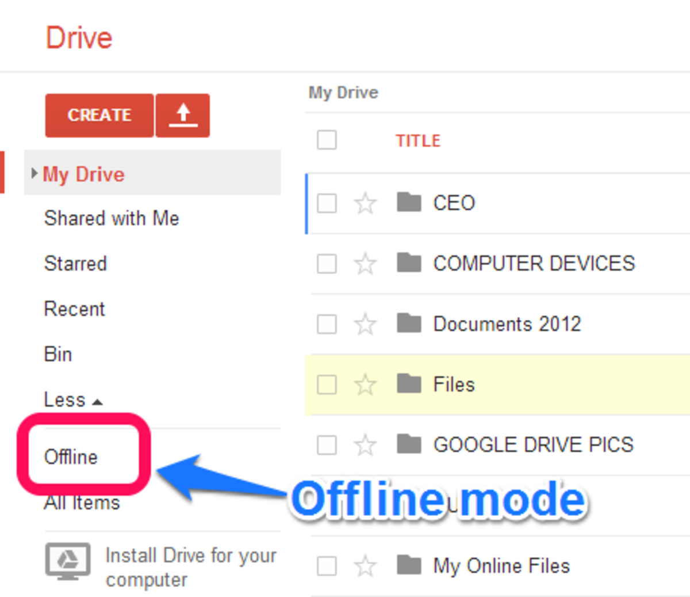Open the GOOGLE DRIVE PICS folder name
The image size is (690, 597).
pos(534,445)
